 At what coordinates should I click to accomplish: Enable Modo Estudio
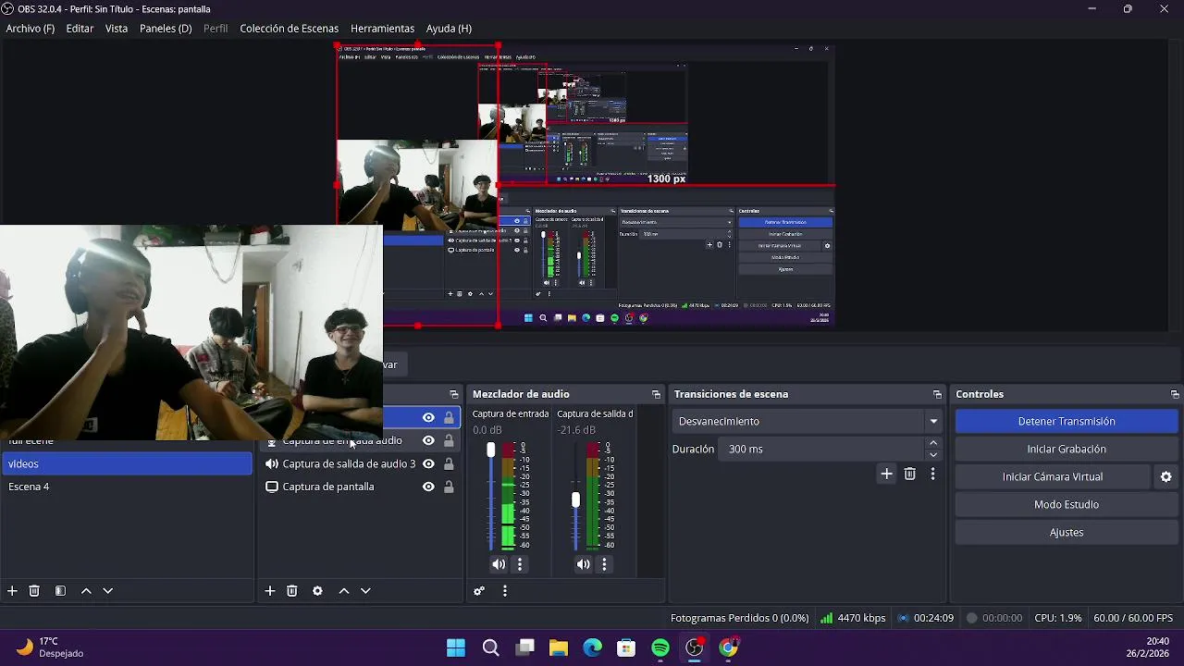click(1067, 504)
